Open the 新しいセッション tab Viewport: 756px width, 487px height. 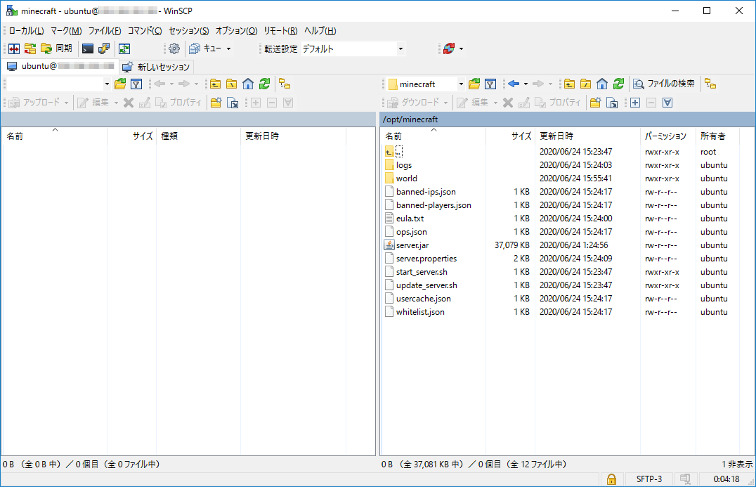pyautogui.click(x=159, y=67)
